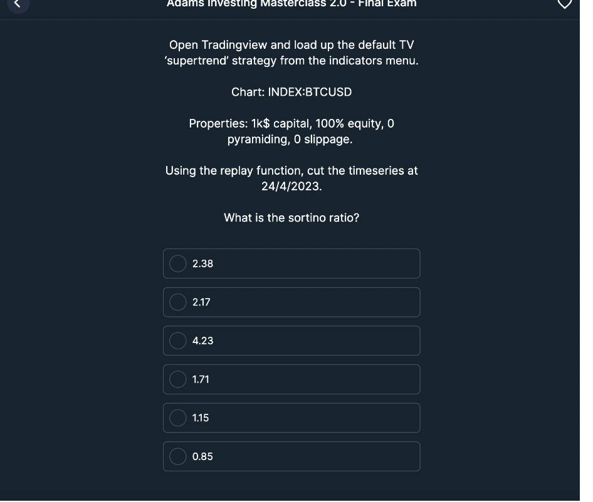
Task: Return to previous screen via top-left chevron
Action: pyautogui.click(x=18, y=5)
